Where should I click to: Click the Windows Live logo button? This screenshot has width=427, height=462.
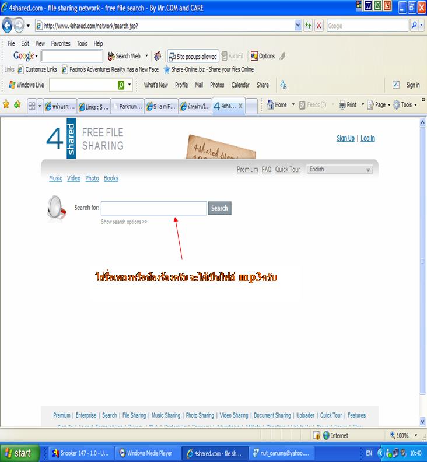coord(26,85)
